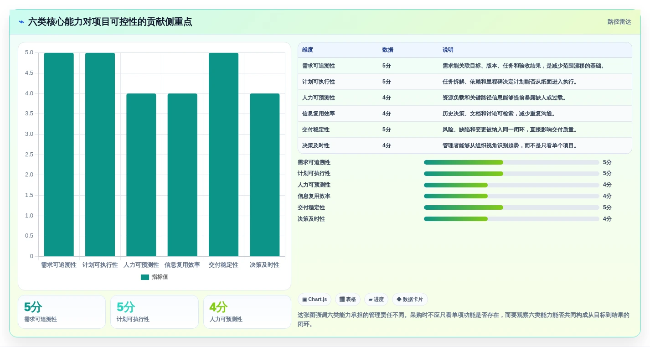The image size is (650, 347).
Task: Click the 信息复用效率 bar in chart
Action: [182, 175]
